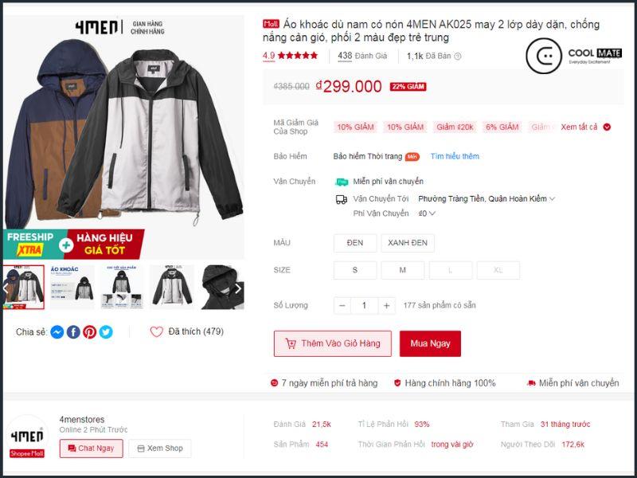Viewport: 637px width, 478px height.
Task: Select the hooded jacket closeup thumbnail
Action: point(223,287)
